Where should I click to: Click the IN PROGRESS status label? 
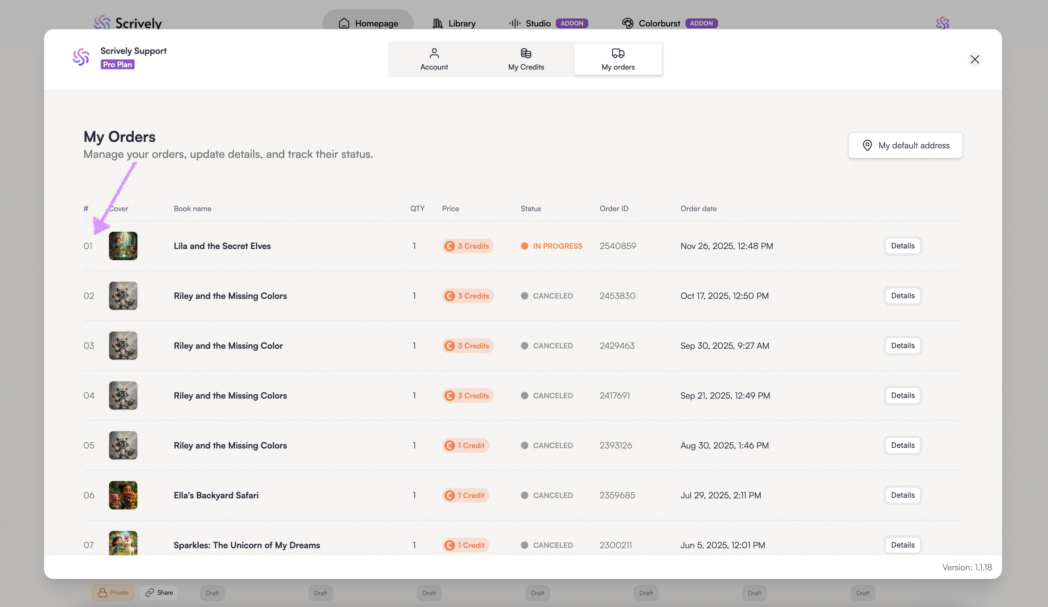click(557, 246)
